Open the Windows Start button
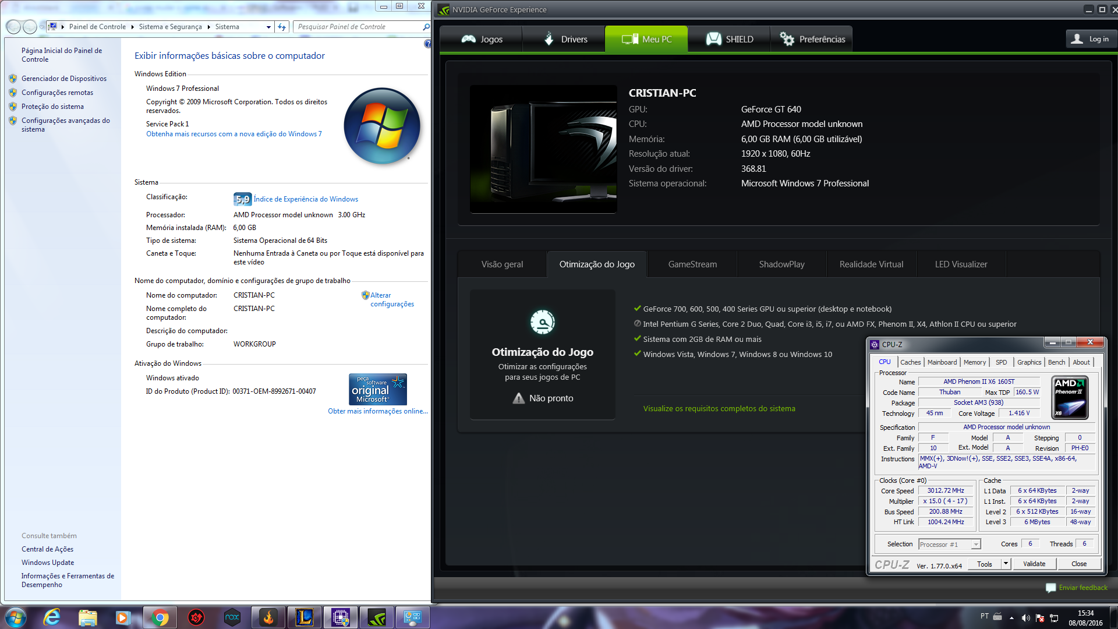The height and width of the screenshot is (629, 1118). [16, 617]
